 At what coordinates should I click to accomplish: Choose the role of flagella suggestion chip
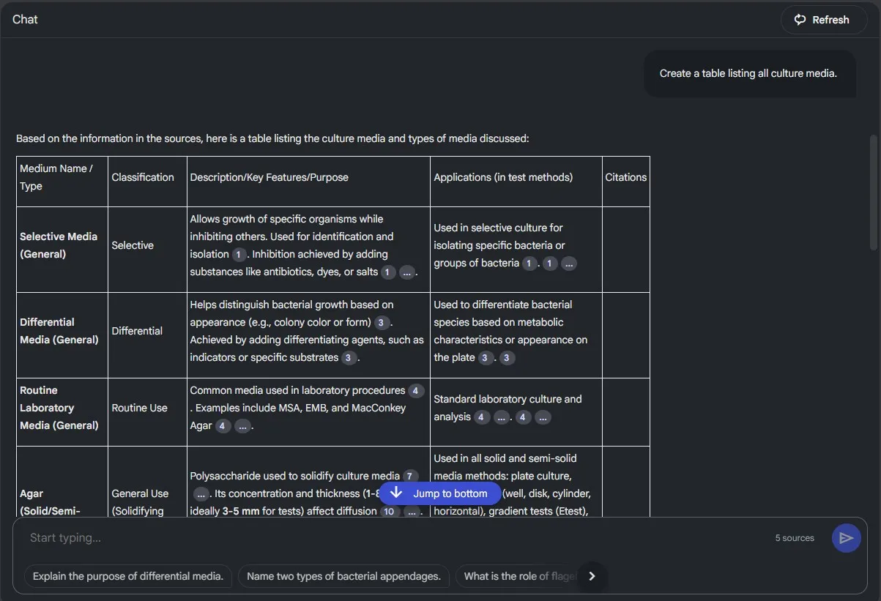pos(518,576)
